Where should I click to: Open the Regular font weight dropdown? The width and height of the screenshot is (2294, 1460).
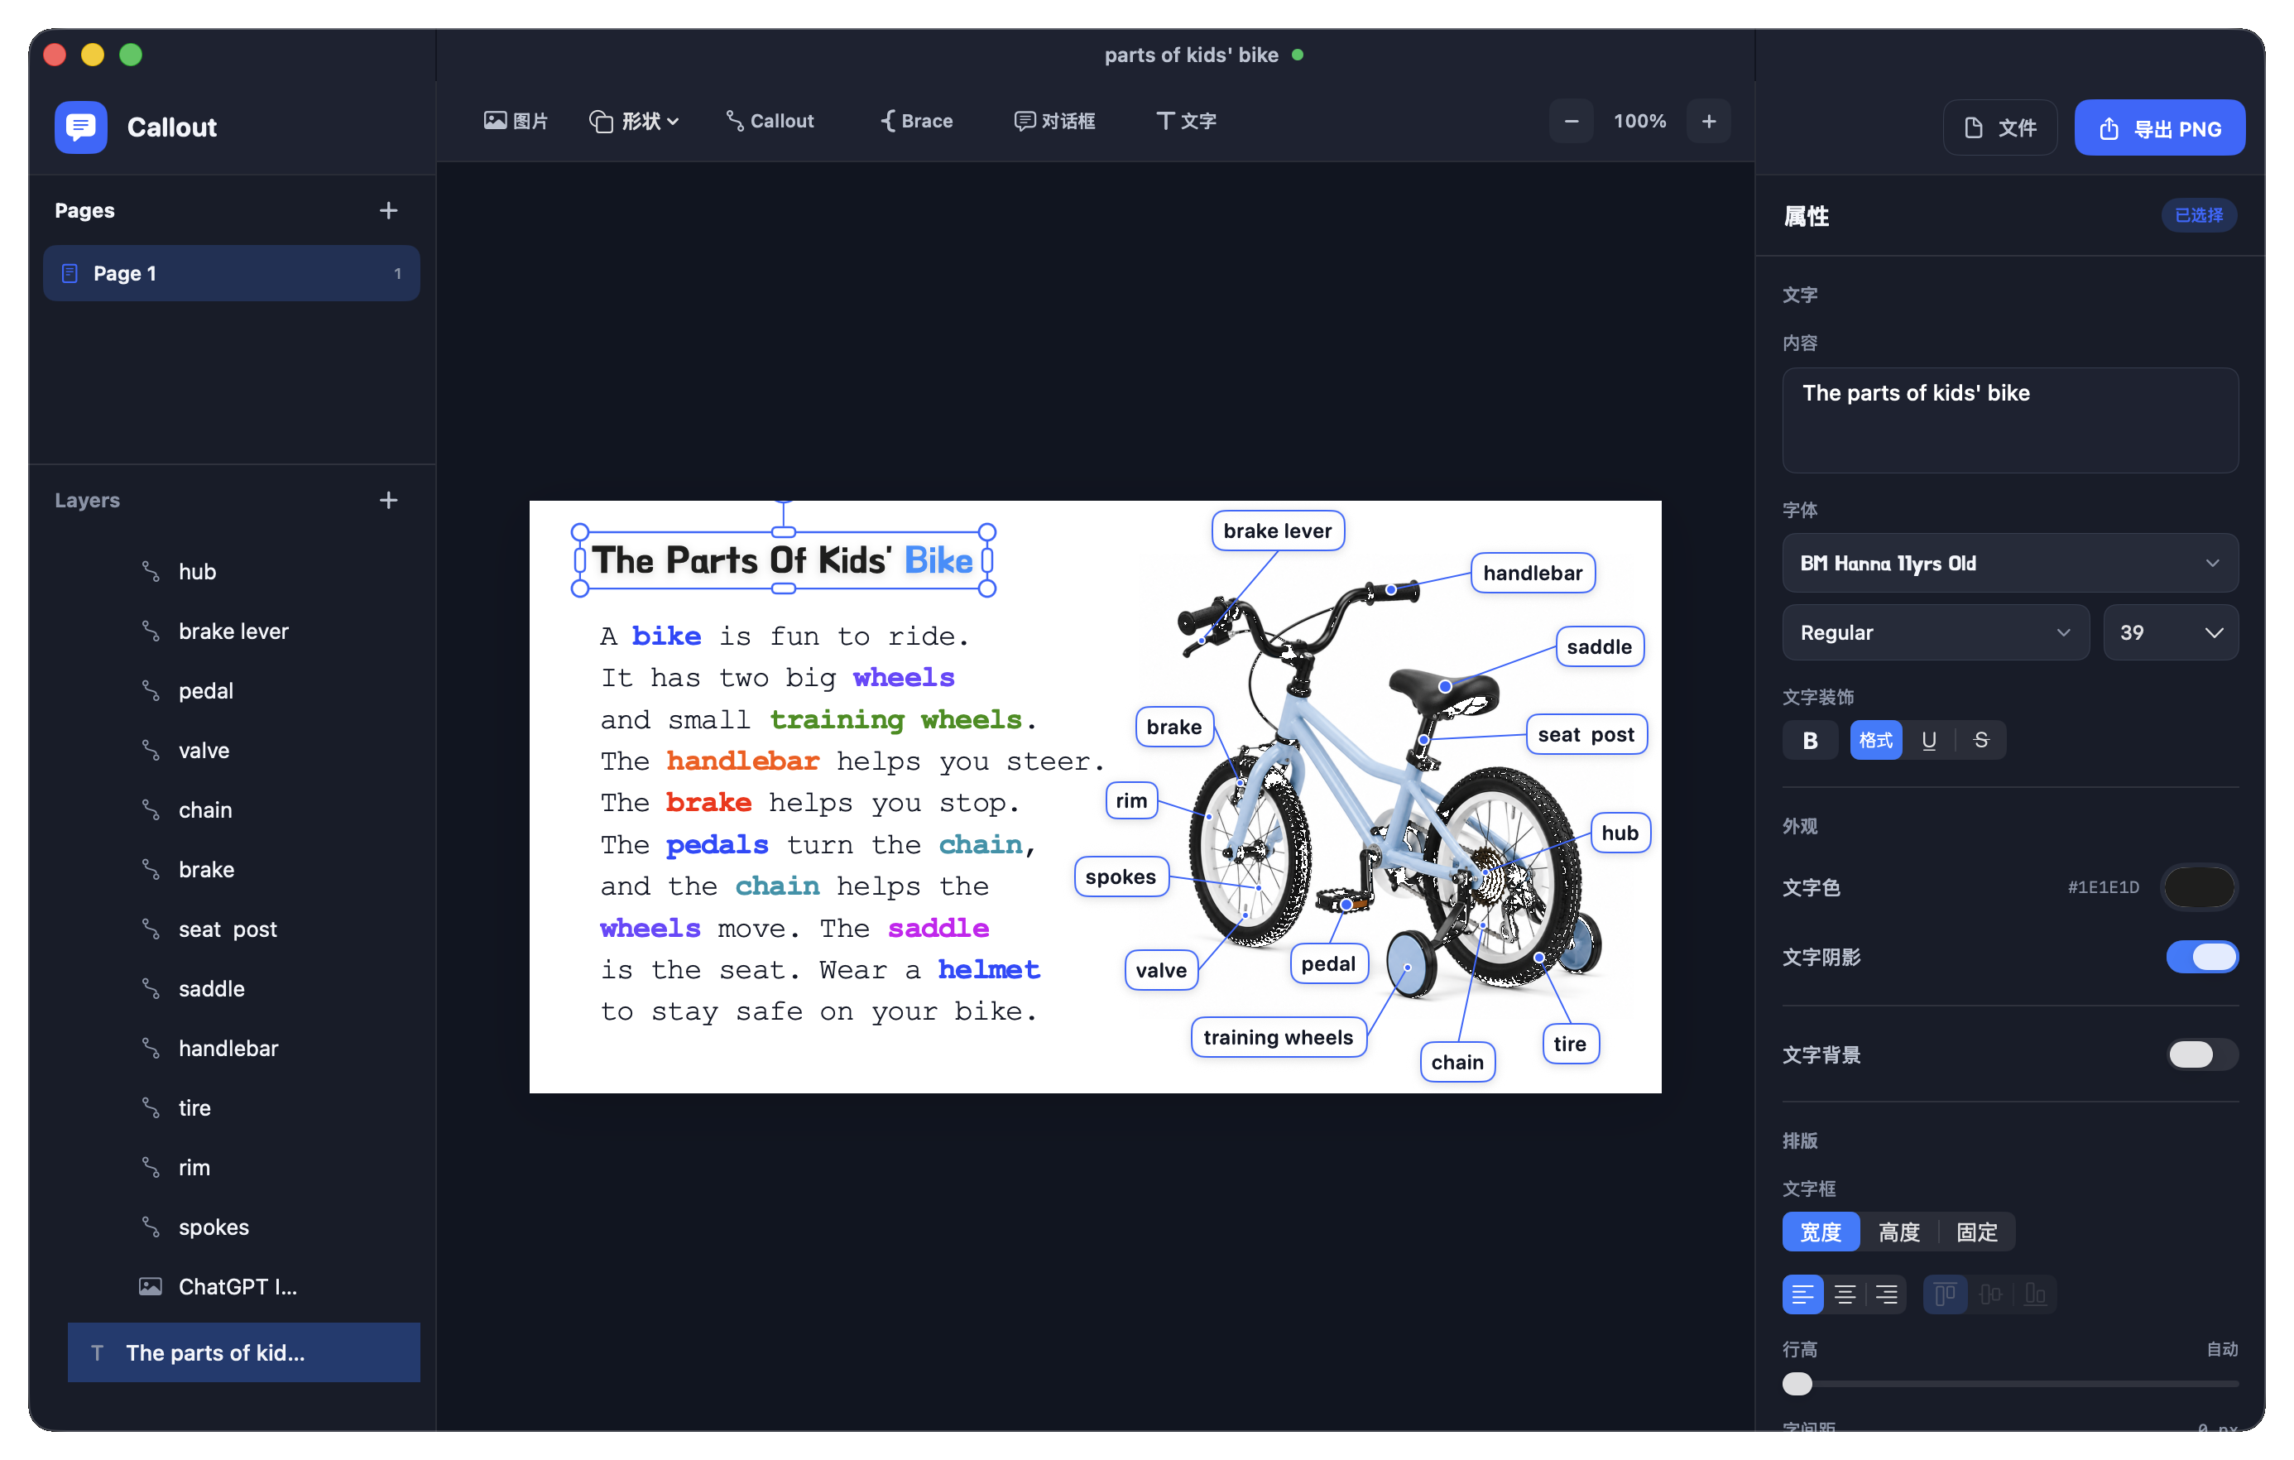(1935, 633)
